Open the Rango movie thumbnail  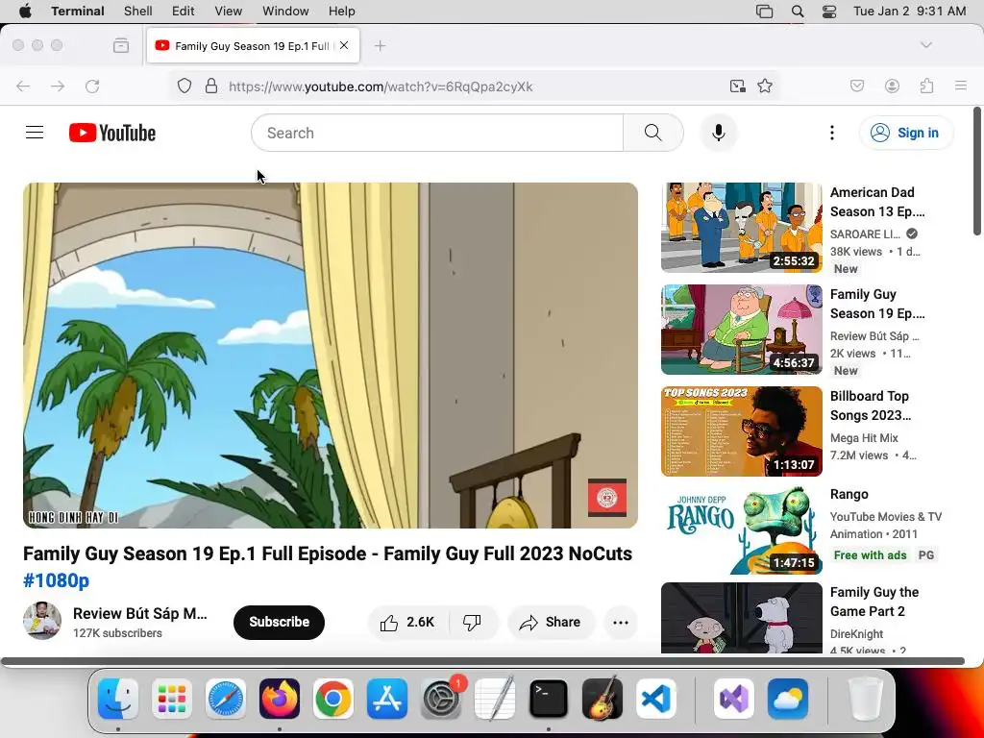point(742,529)
